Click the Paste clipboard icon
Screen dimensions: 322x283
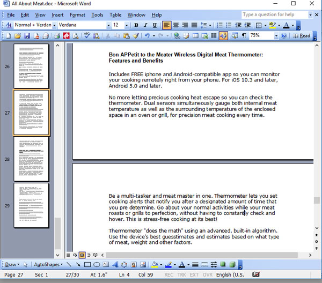[126, 36]
